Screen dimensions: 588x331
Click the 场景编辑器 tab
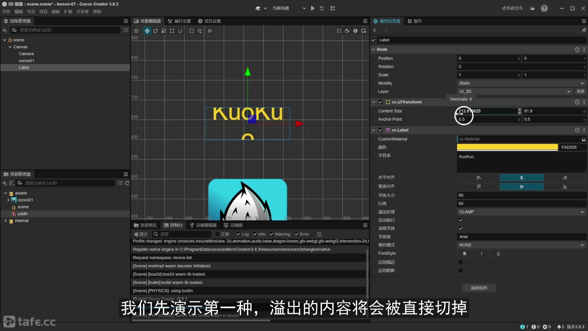[x=147, y=21]
